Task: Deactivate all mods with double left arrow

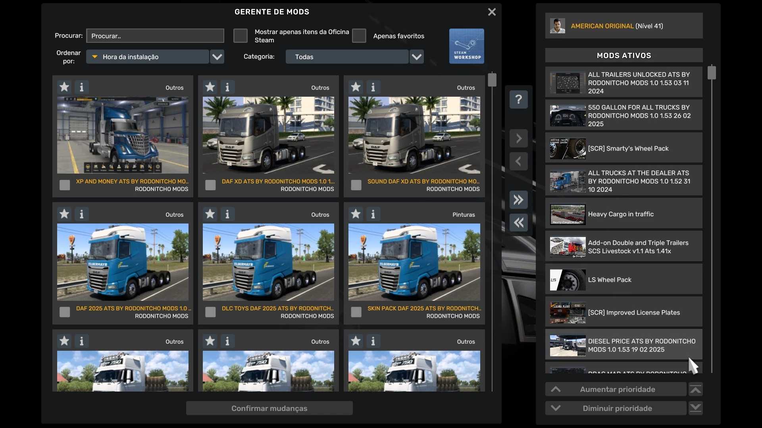Action: (x=518, y=223)
